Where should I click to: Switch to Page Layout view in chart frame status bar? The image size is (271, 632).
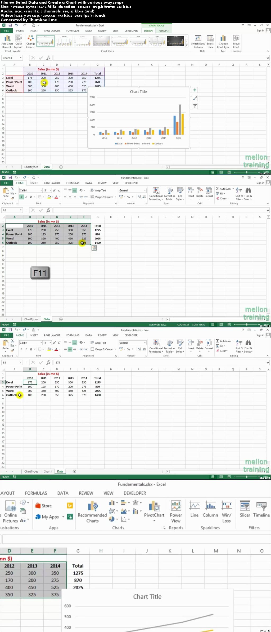tap(221, 172)
